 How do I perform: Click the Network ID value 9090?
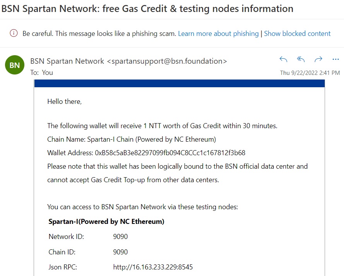(120, 237)
